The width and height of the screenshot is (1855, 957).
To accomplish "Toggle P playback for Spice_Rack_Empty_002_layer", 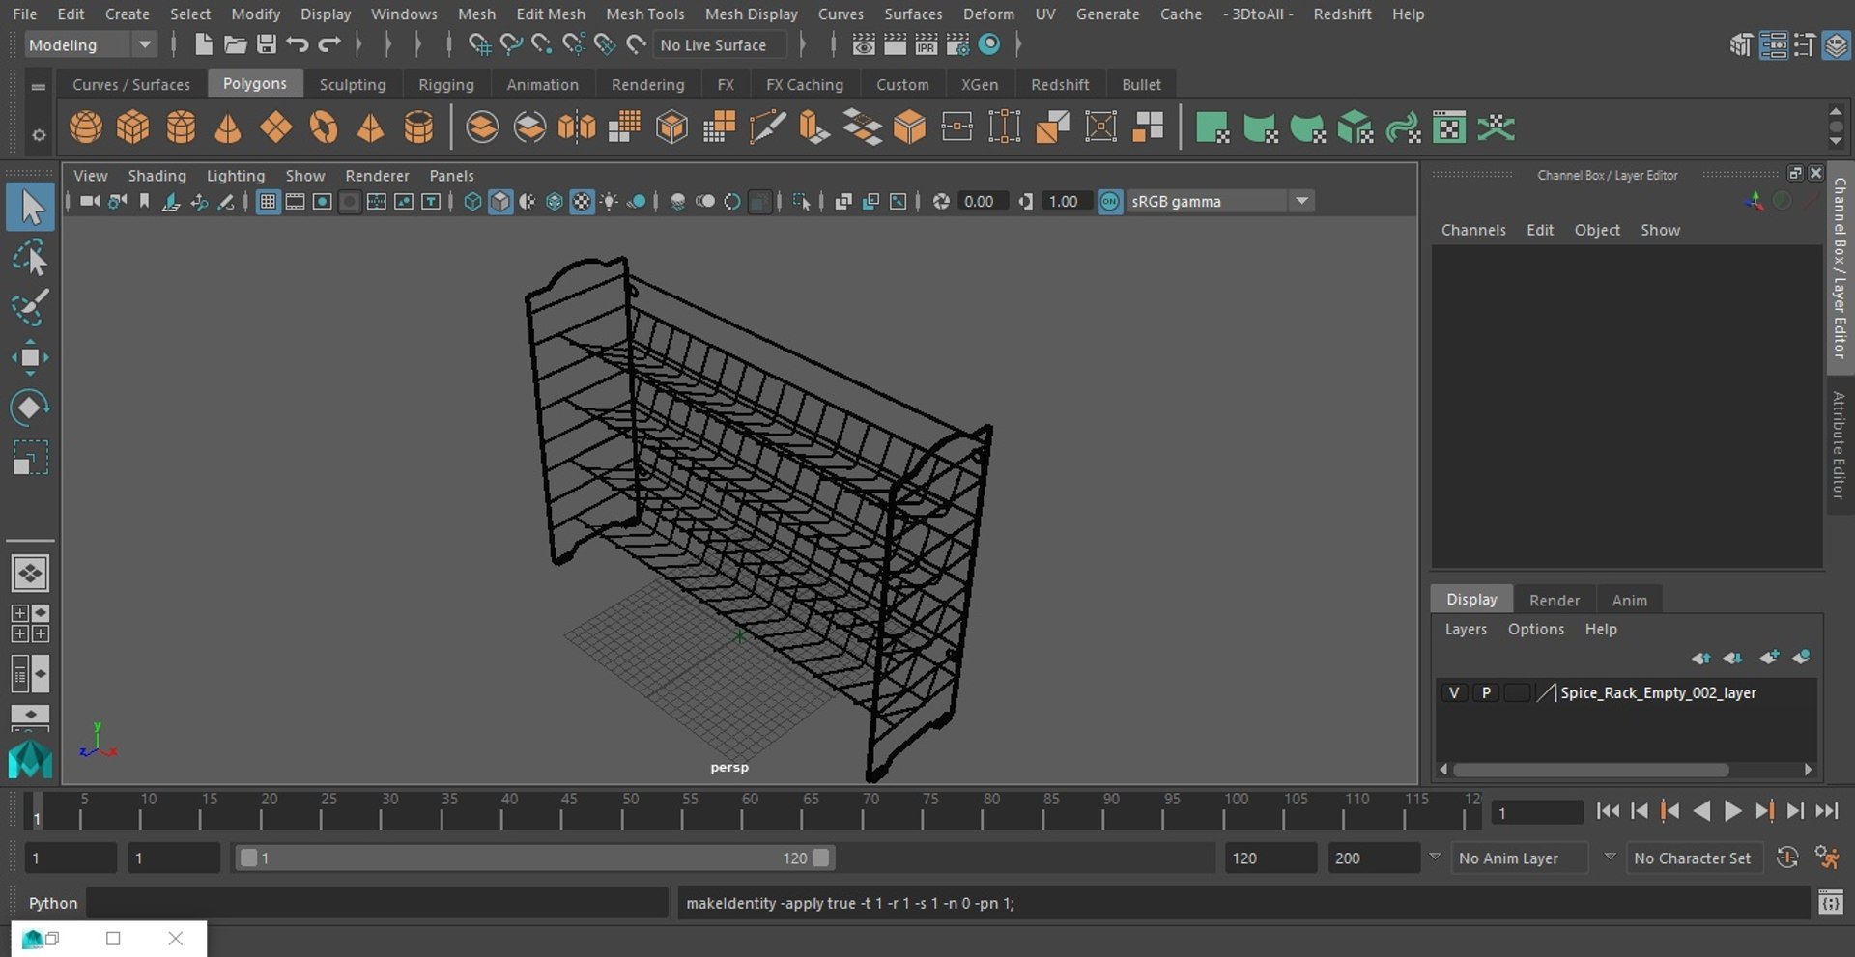I will (1486, 692).
